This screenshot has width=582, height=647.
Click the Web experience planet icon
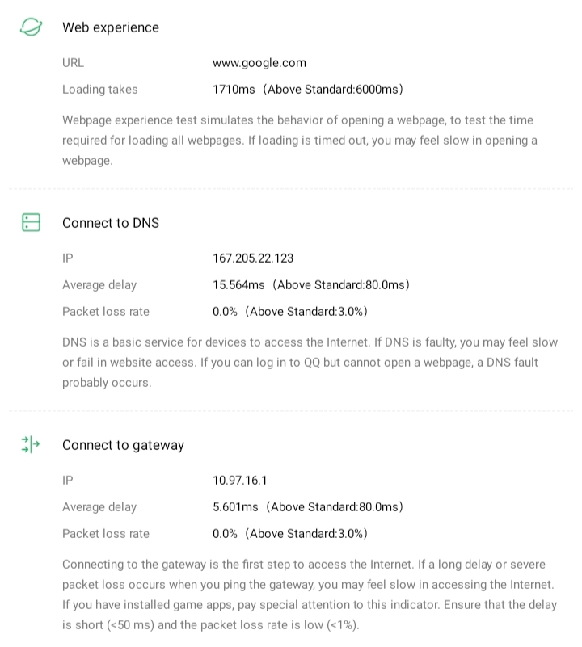31,27
